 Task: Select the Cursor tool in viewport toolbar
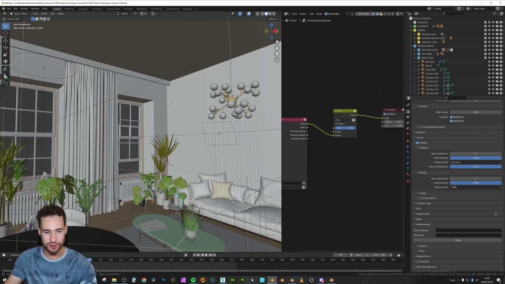pyautogui.click(x=6, y=33)
